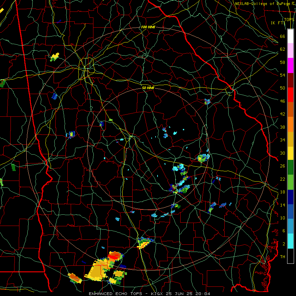Click legend value 46
The height and width of the screenshot is (296, 296).
(283, 101)
